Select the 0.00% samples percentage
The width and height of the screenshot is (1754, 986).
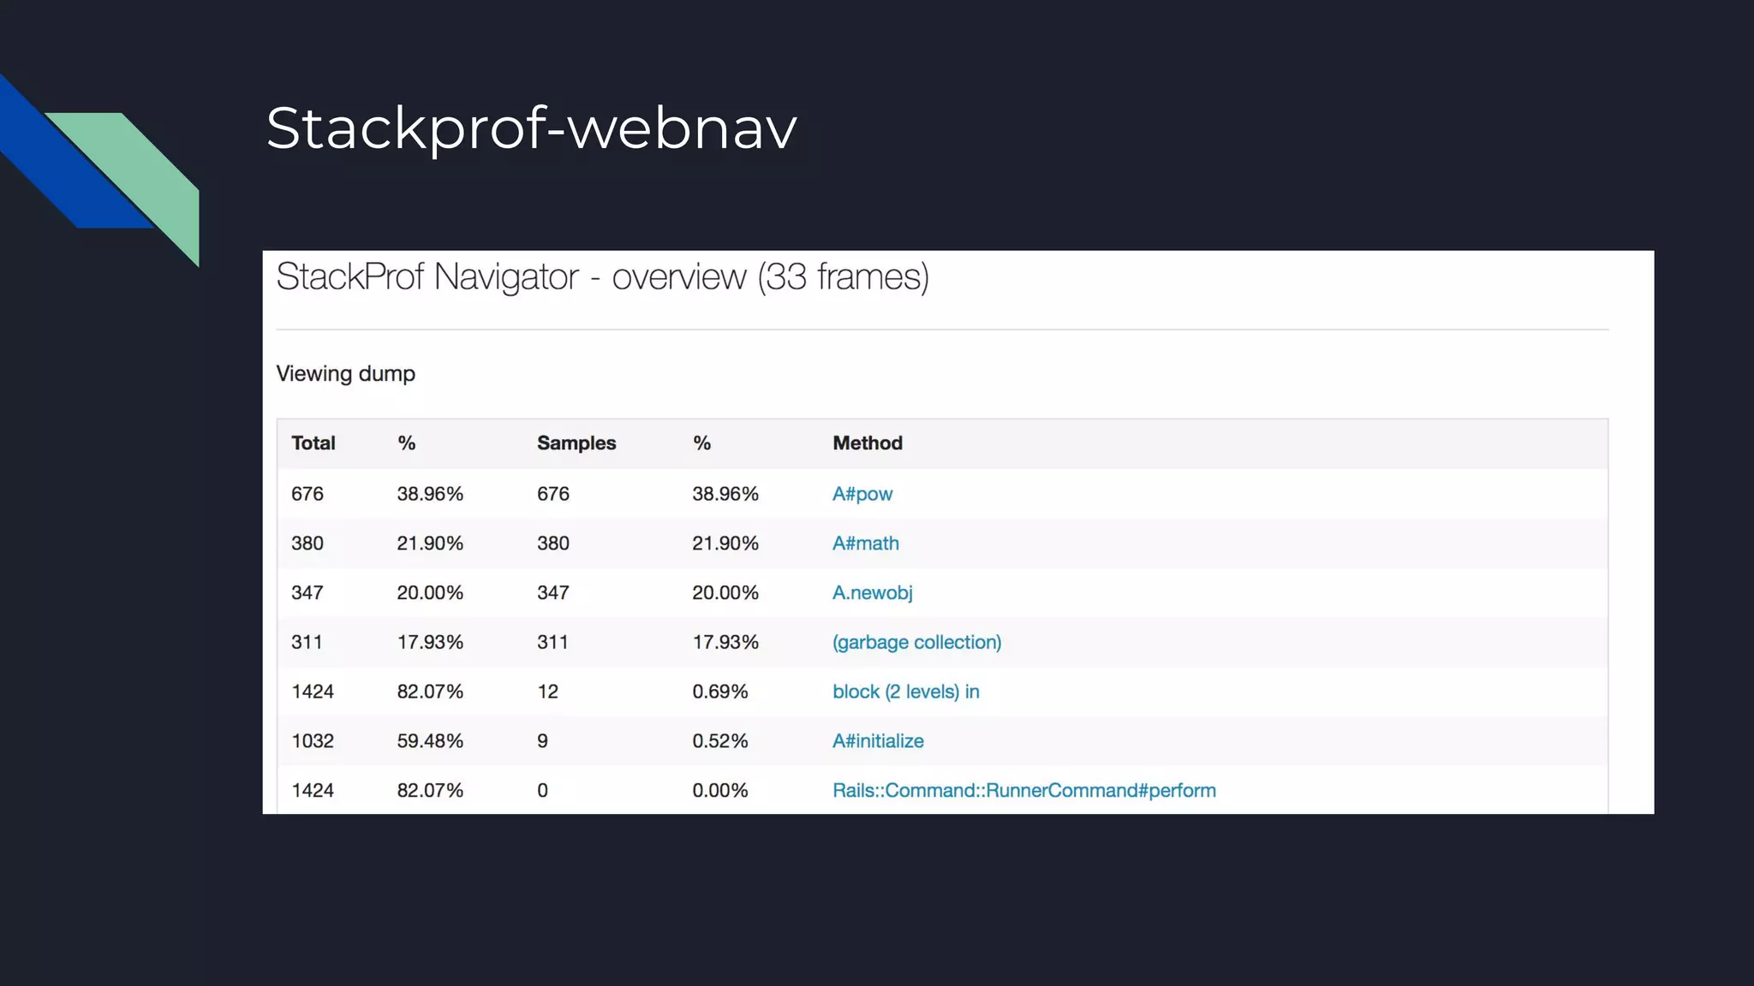pyautogui.click(x=720, y=791)
